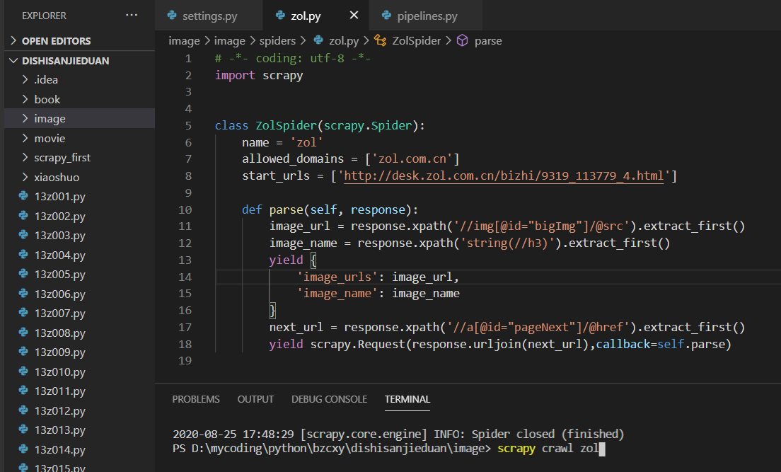
Task: Click the 'Spider closed (finished)' terminal log line
Action: coord(398,434)
